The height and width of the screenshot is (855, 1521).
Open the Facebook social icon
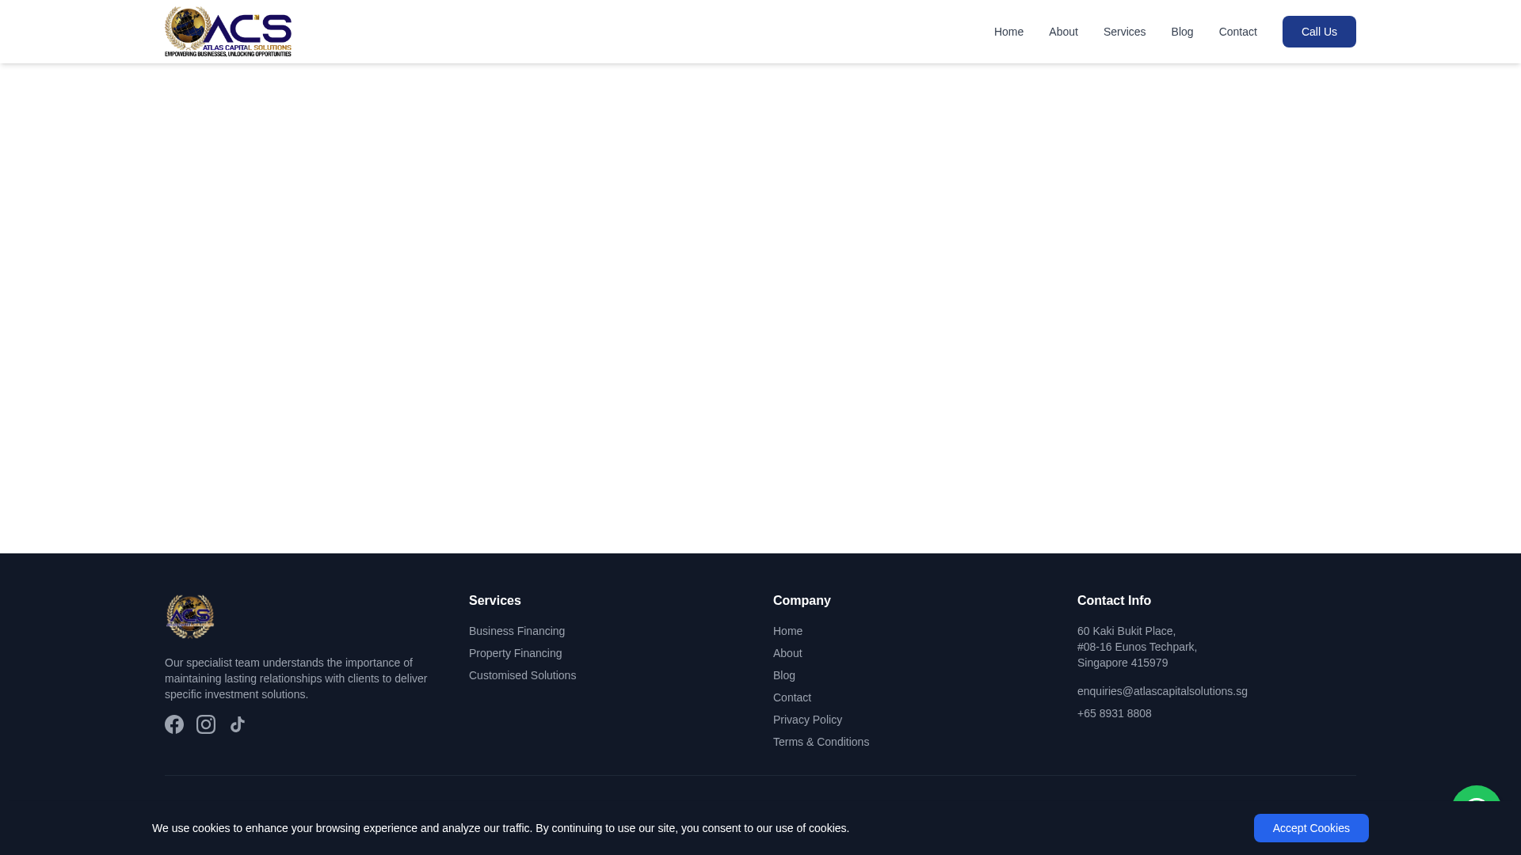(x=174, y=724)
